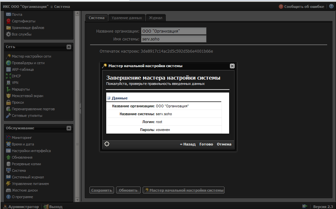336x209 pixels.
Task: Click sidebar scrollbar down arrow
Action: pyautogui.click(x=77, y=200)
